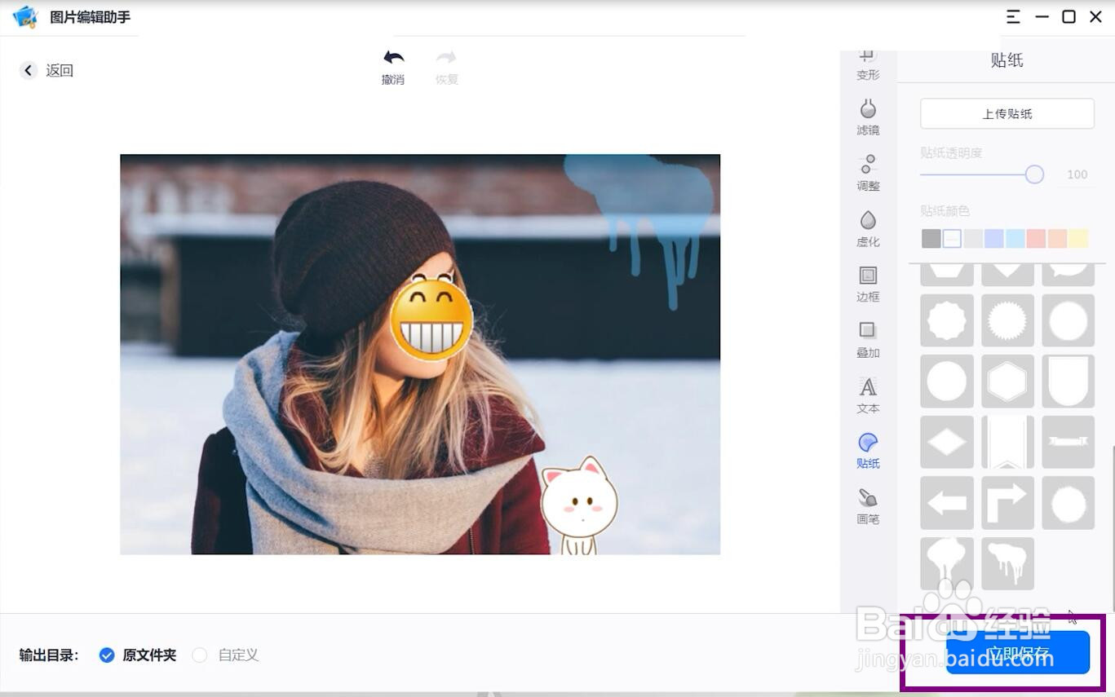1115x697 pixels.
Task: Pick the lavender blue sticker color
Action: pos(993,238)
